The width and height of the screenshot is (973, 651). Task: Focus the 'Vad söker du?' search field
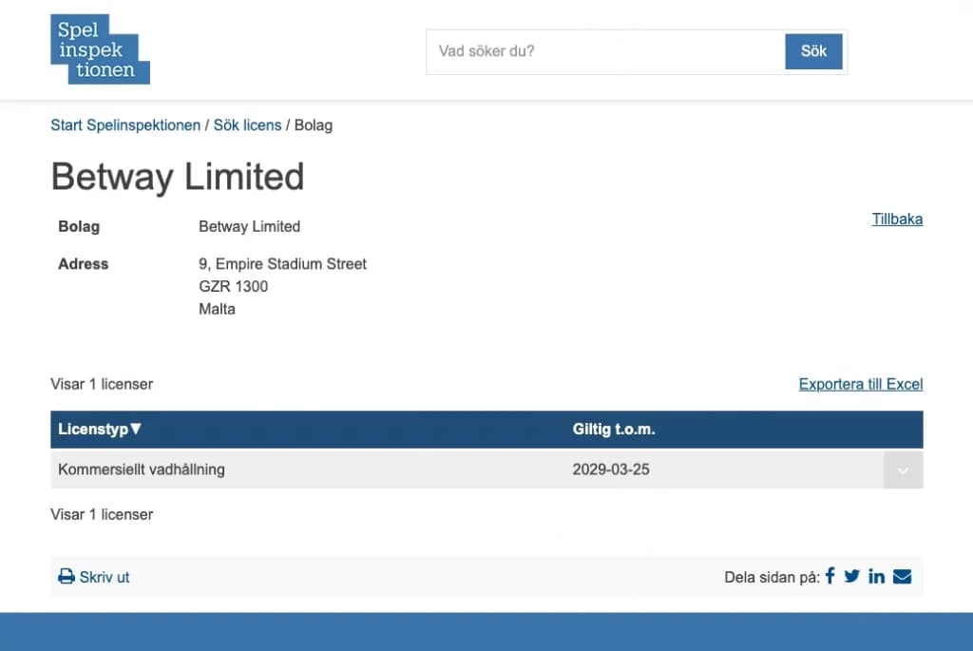[x=605, y=51]
